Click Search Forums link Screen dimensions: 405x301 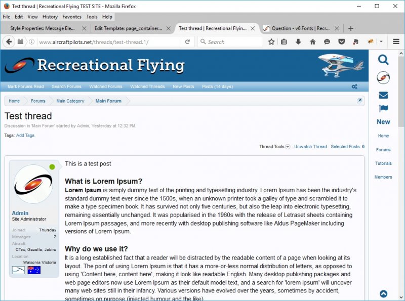pos(66,87)
